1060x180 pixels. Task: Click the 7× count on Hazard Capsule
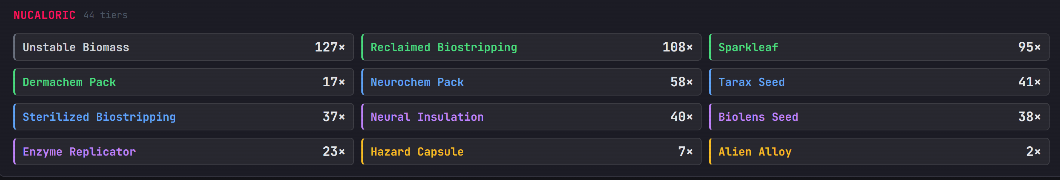(685, 152)
